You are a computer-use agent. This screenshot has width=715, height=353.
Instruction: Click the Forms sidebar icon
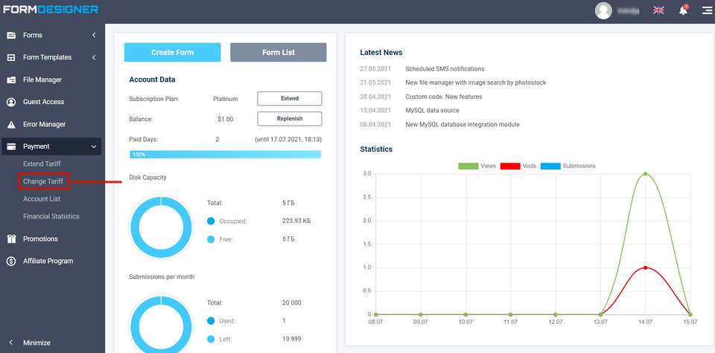11,35
